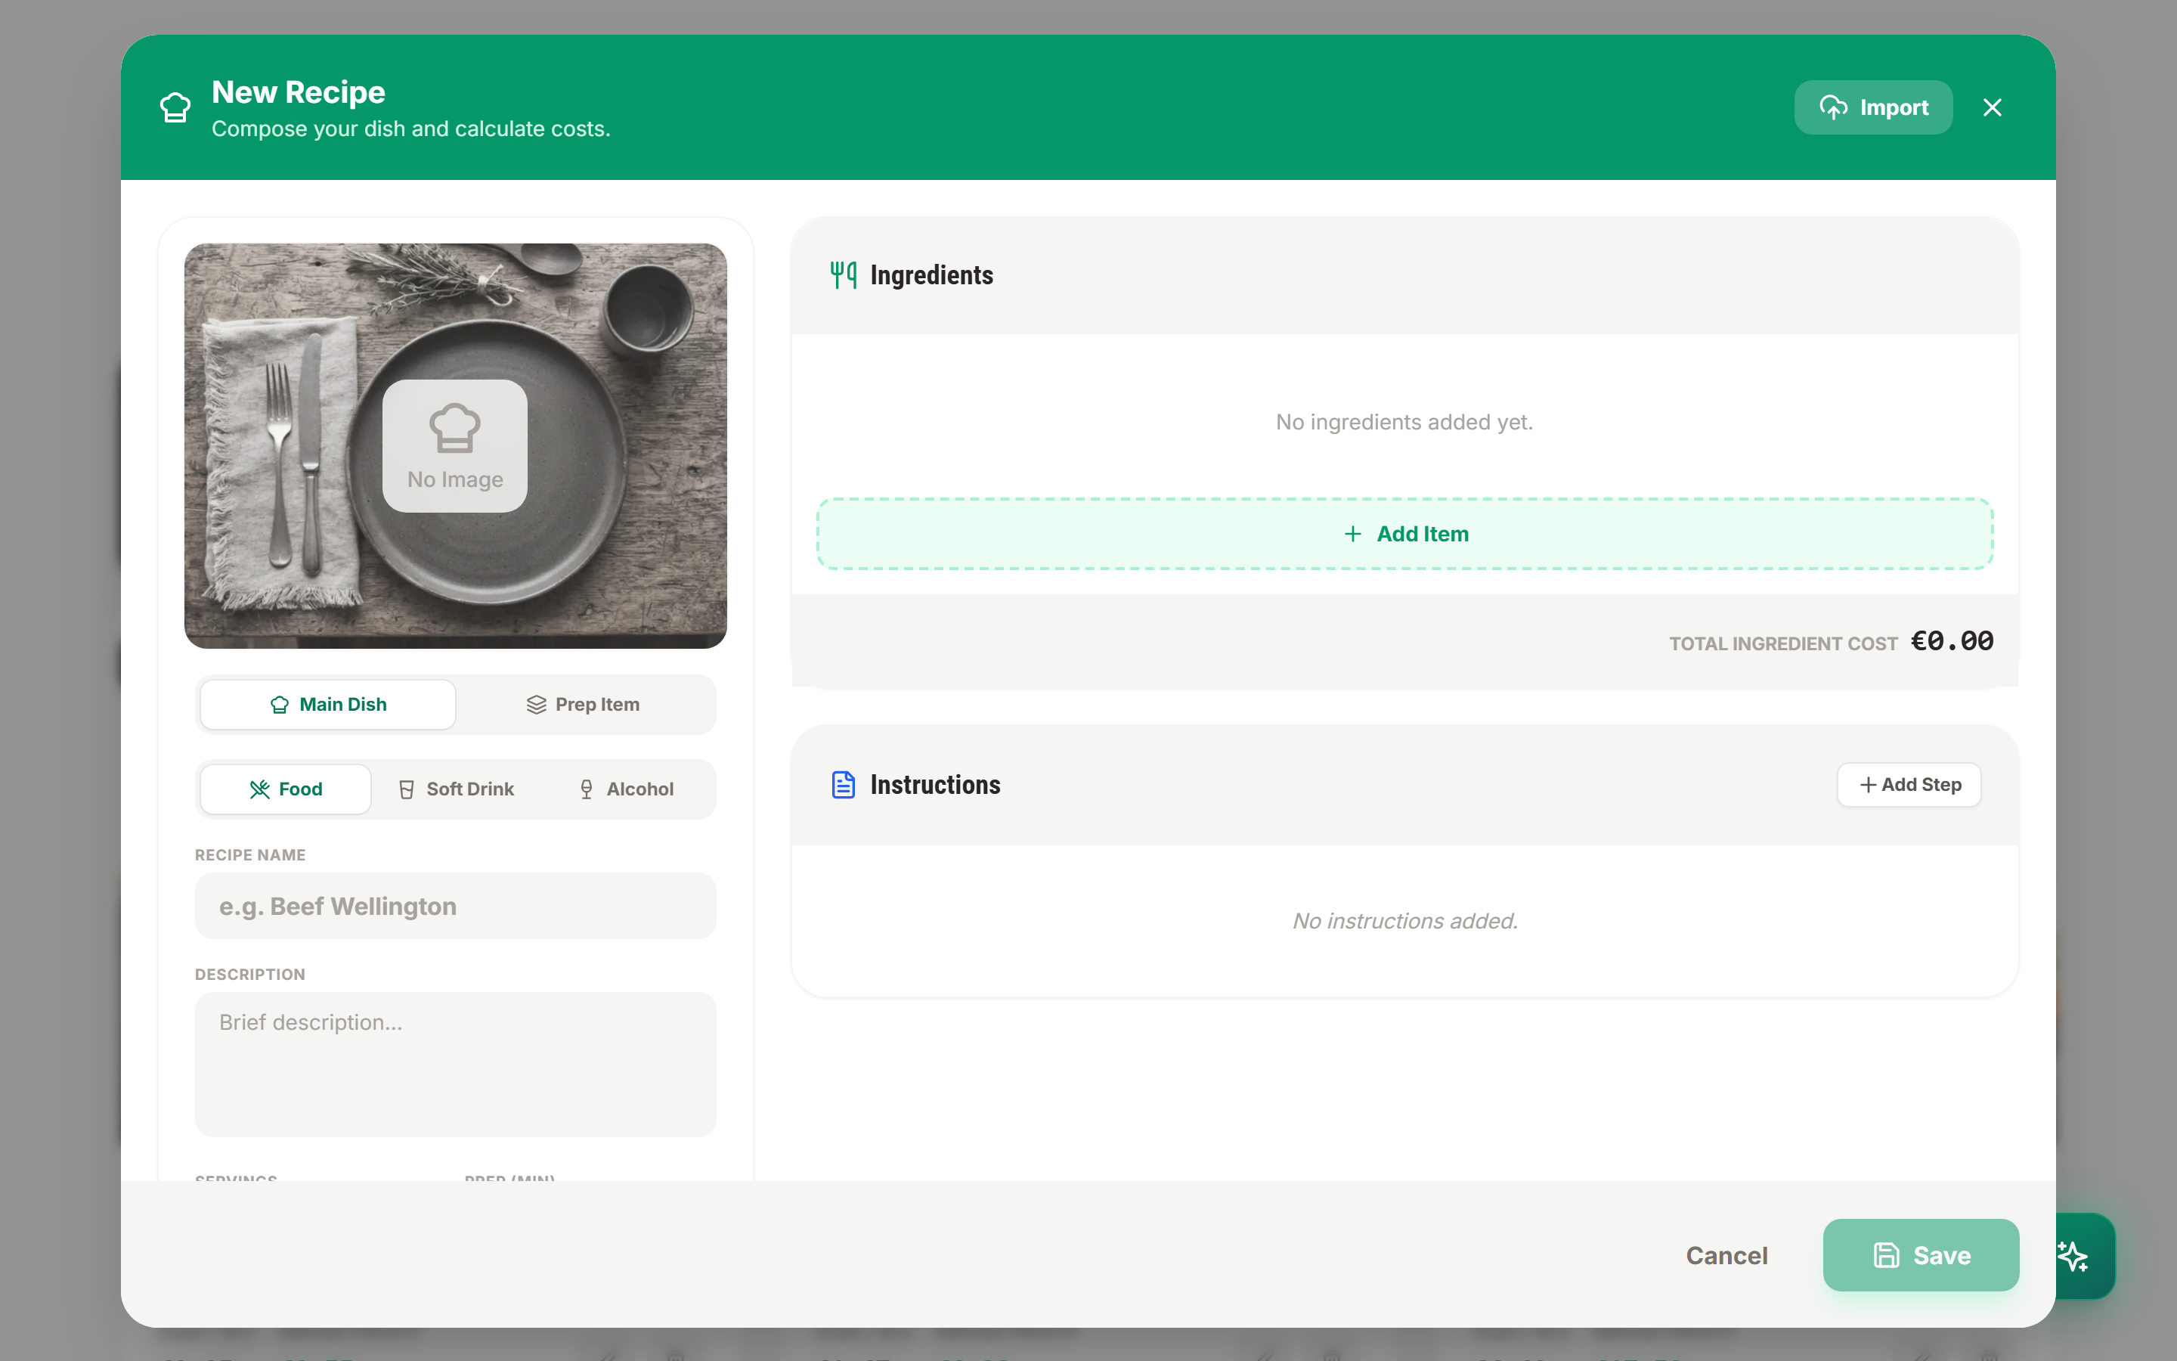Cancel the new recipe
The height and width of the screenshot is (1361, 2177).
pyautogui.click(x=1726, y=1255)
